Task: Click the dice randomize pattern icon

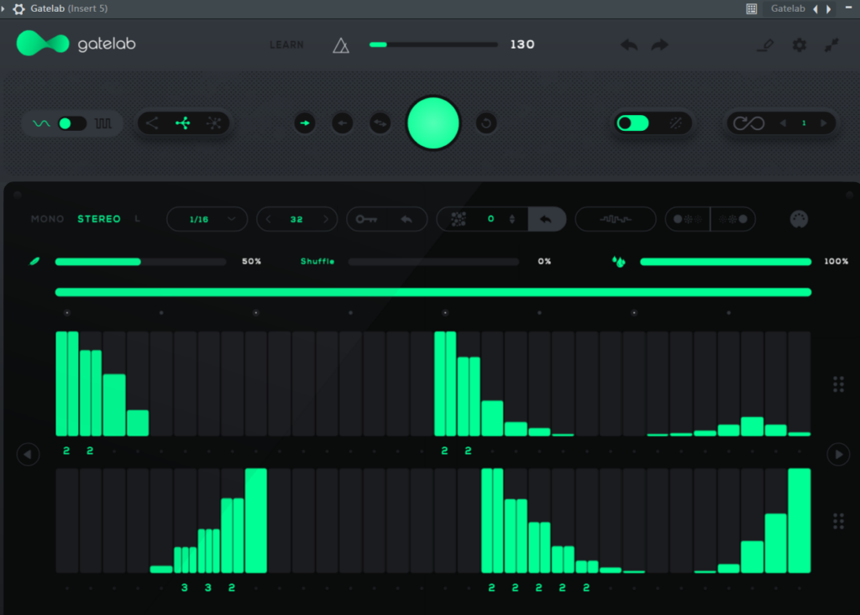Action: (x=459, y=219)
